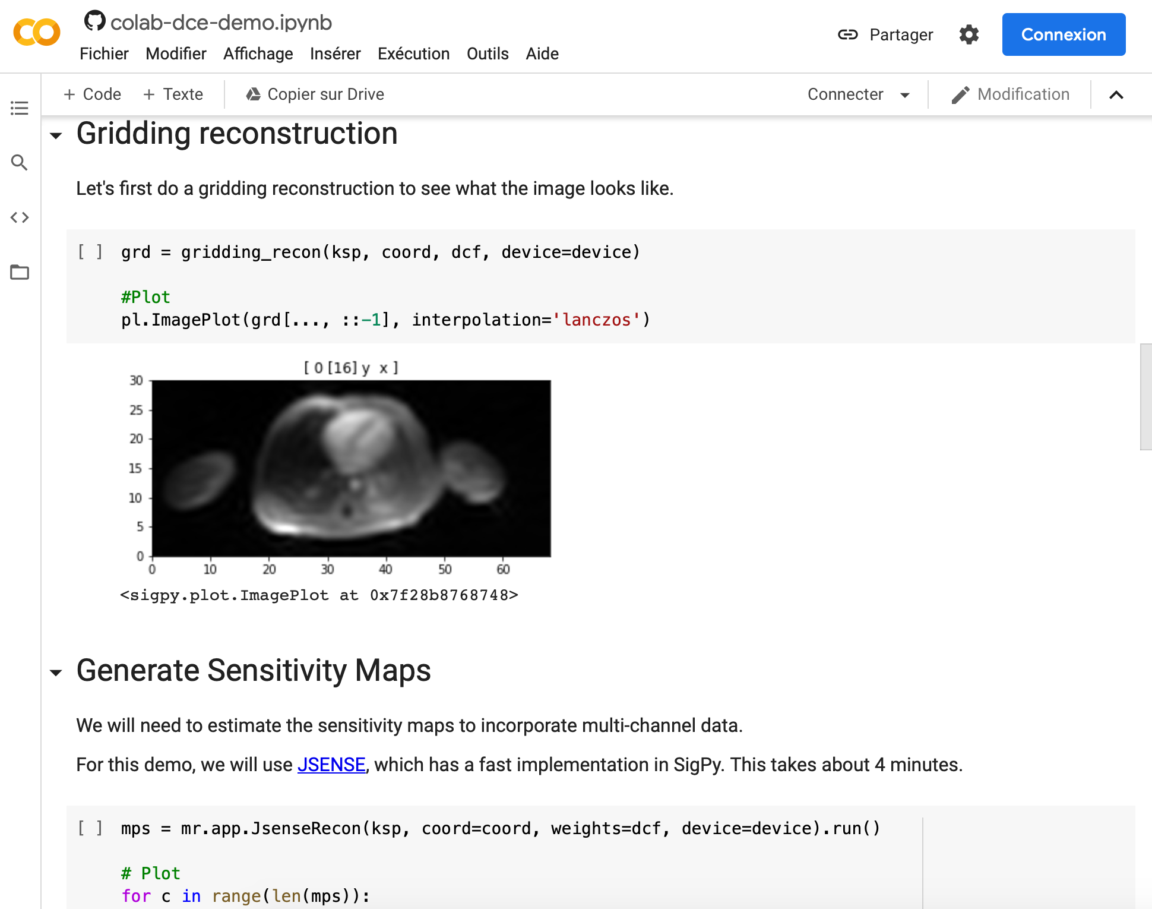Click the vertical scrollbar thumb
The height and width of the screenshot is (909, 1152).
click(1145, 396)
